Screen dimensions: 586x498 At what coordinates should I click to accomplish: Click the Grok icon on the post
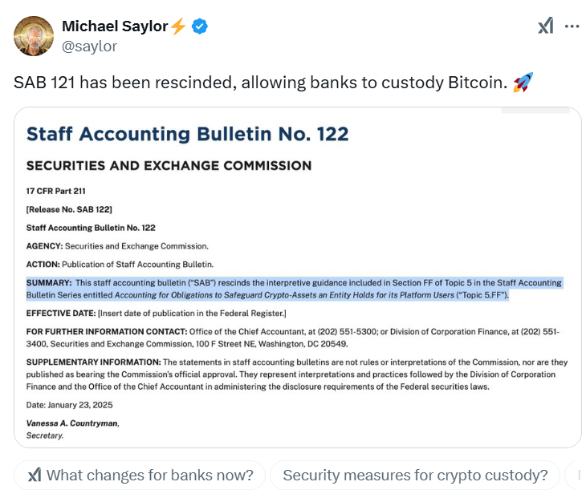(x=546, y=26)
